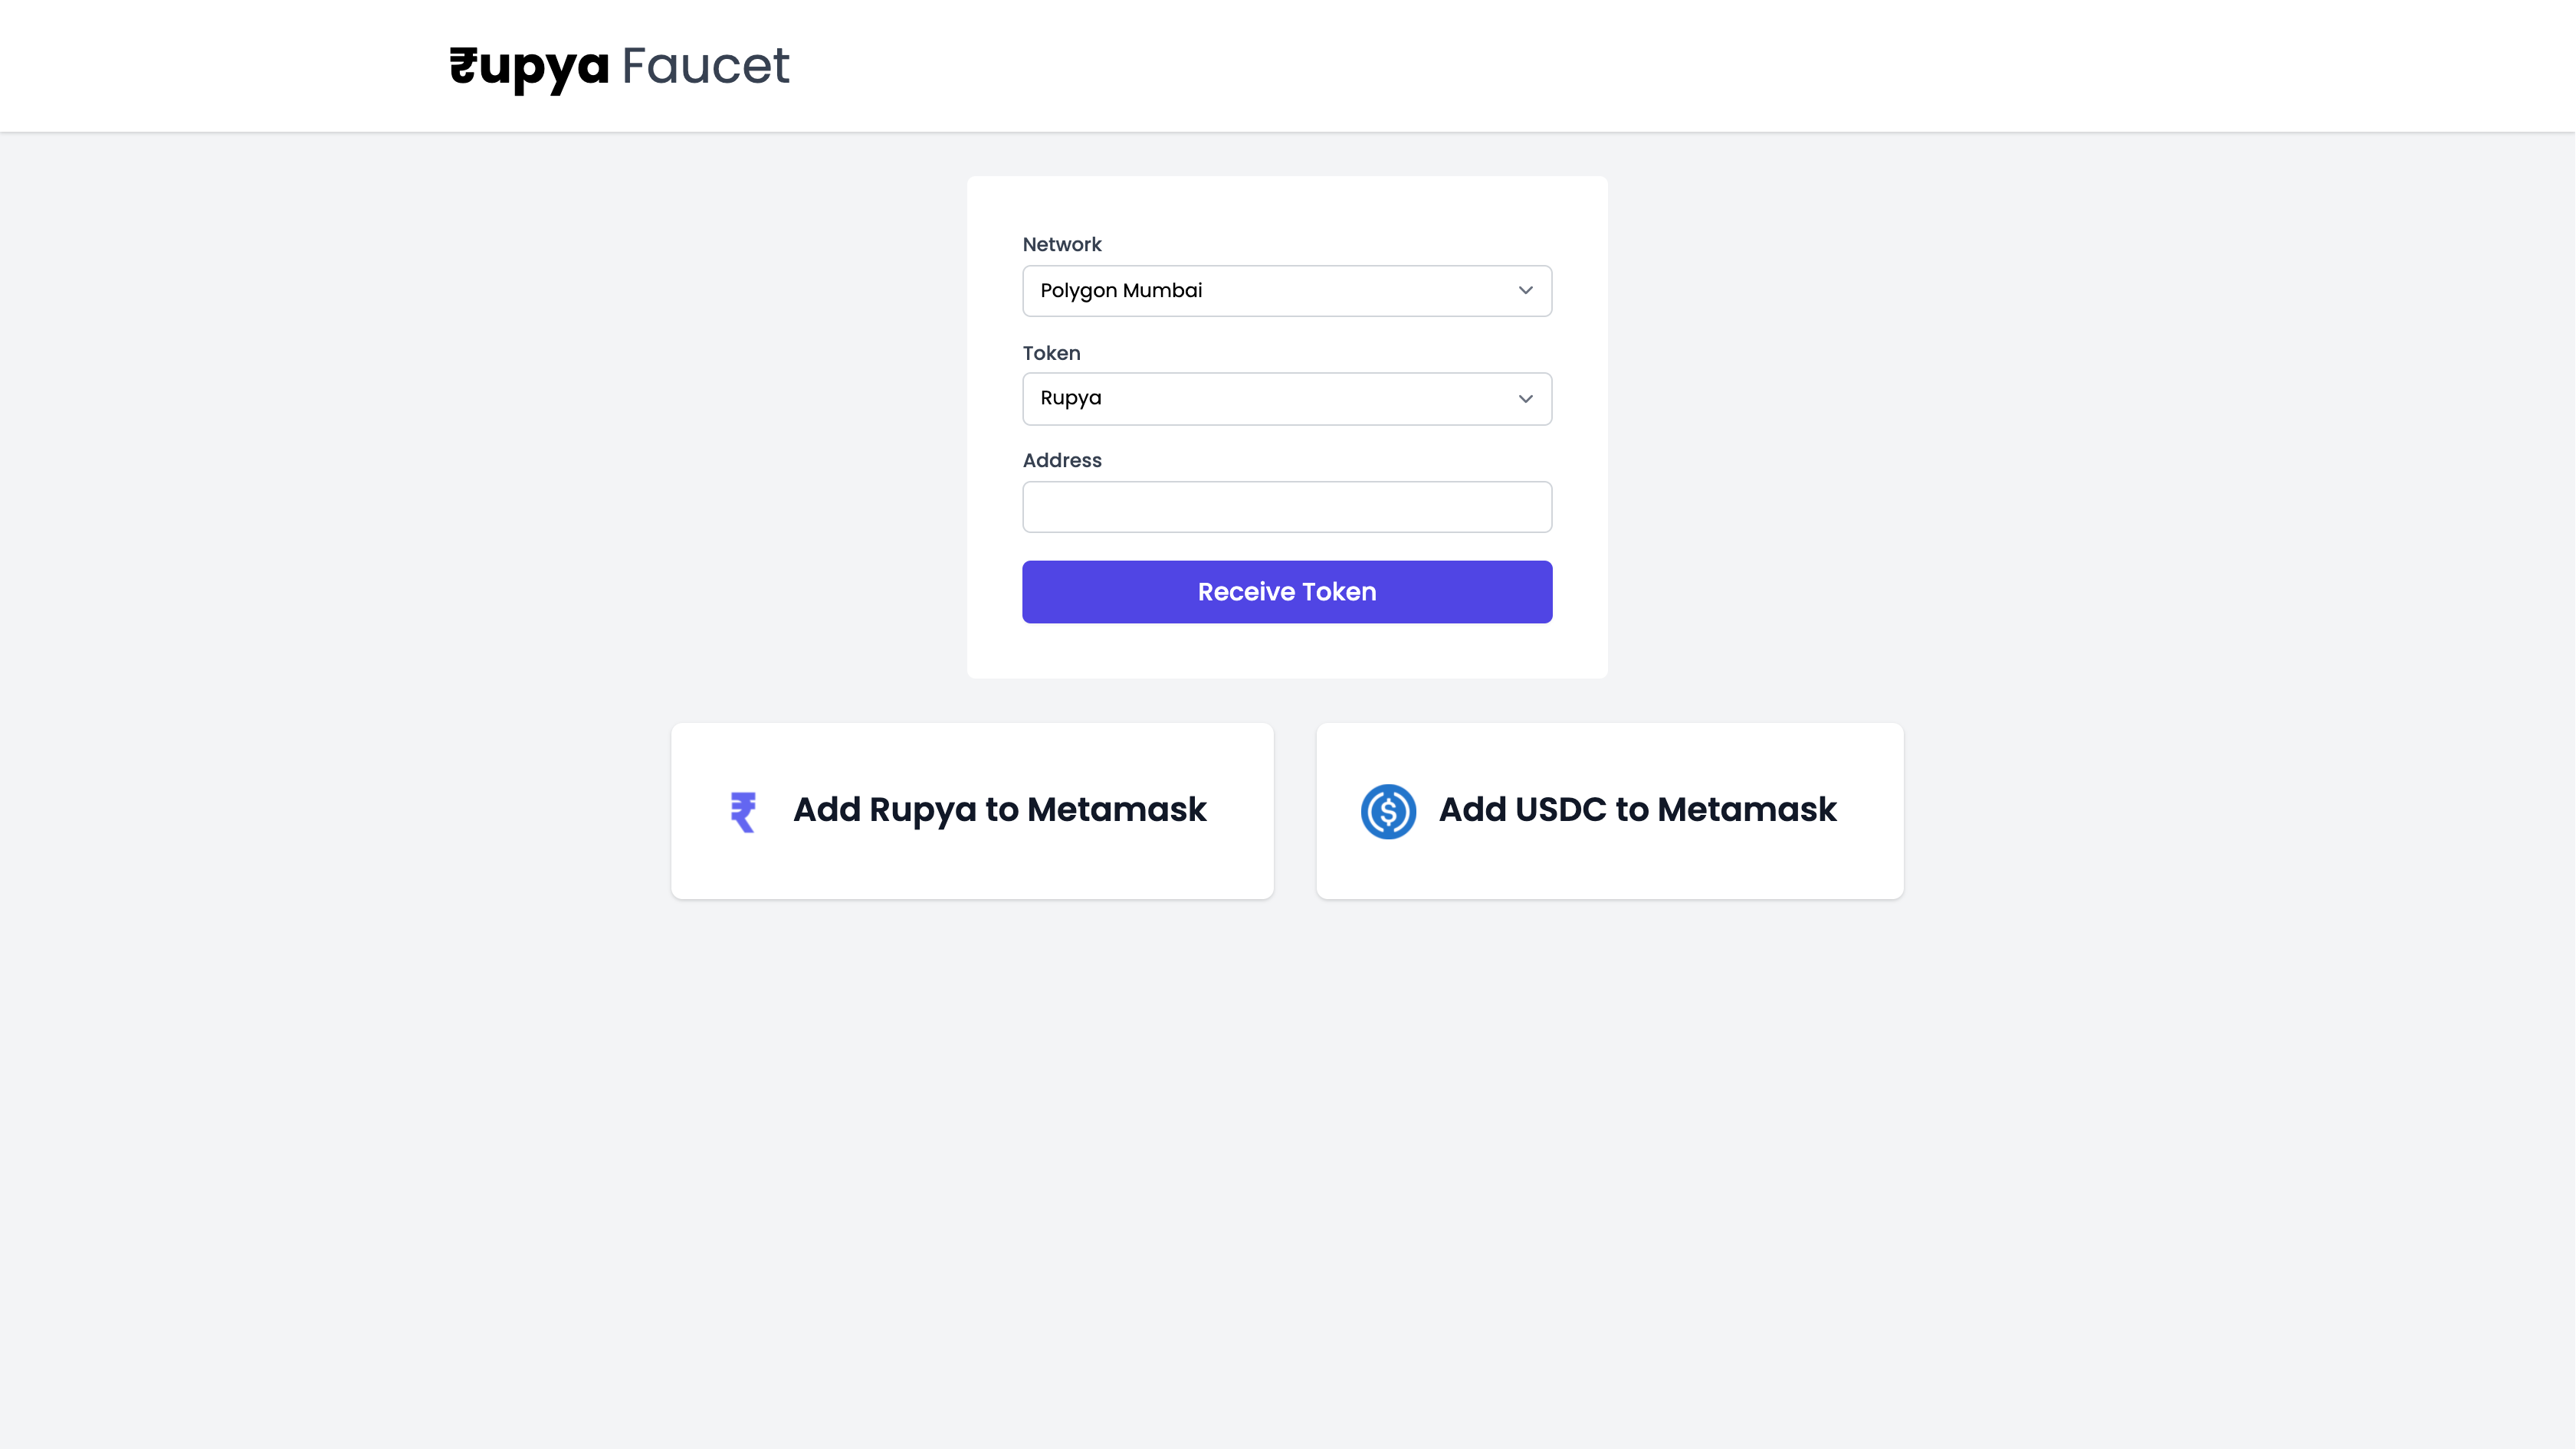Click the chevron on the Network selector
The height and width of the screenshot is (1449, 2576).
point(1525,291)
